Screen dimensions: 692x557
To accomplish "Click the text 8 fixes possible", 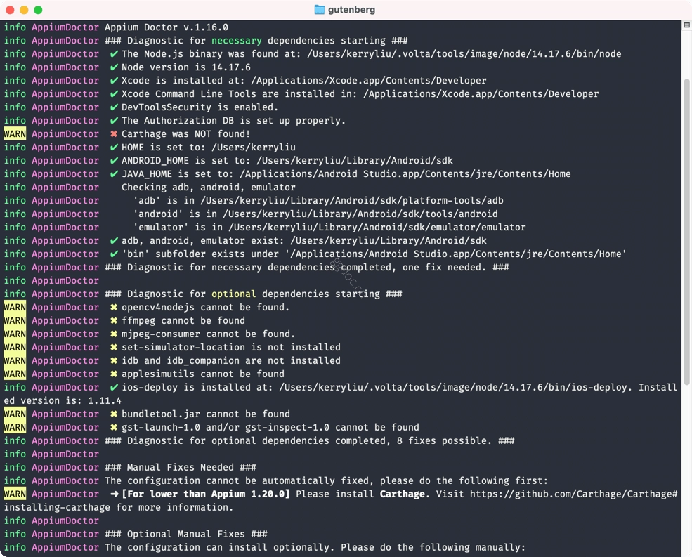I will (x=444, y=440).
